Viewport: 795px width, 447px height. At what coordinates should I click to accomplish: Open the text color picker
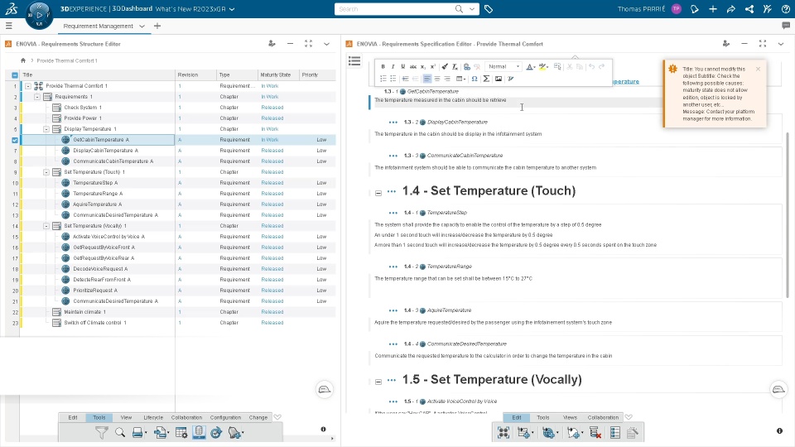(530, 66)
